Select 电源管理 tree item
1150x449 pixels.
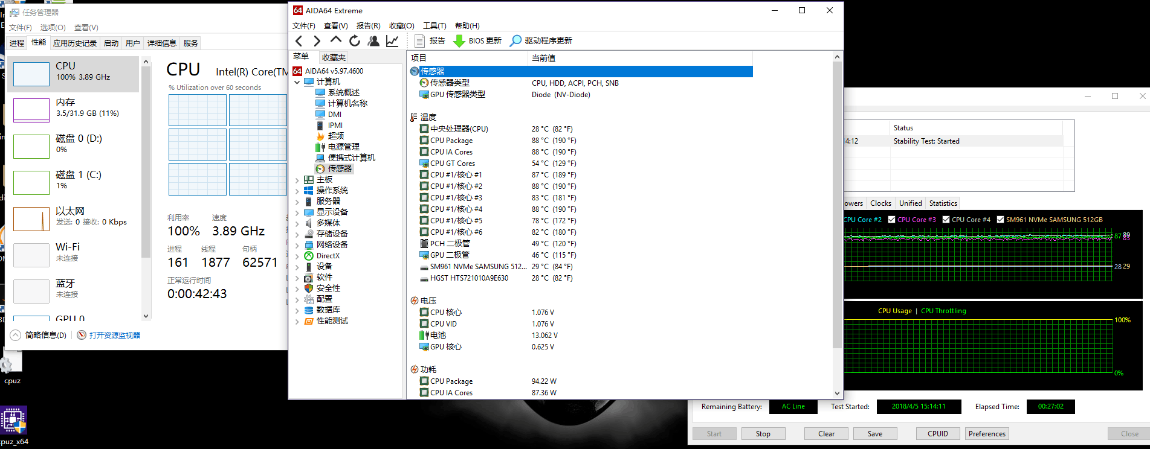click(338, 147)
